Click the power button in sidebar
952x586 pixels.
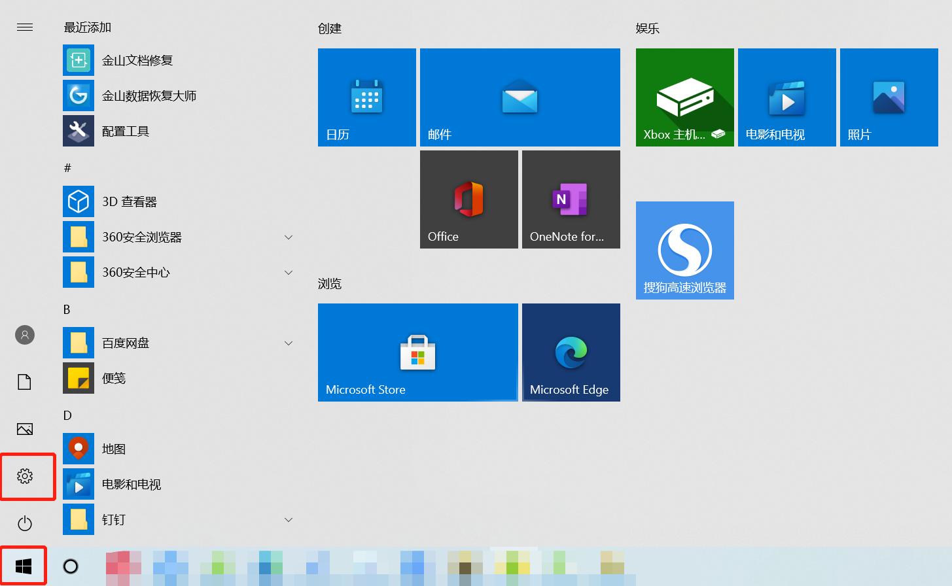pyautogui.click(x=24, y=523)
